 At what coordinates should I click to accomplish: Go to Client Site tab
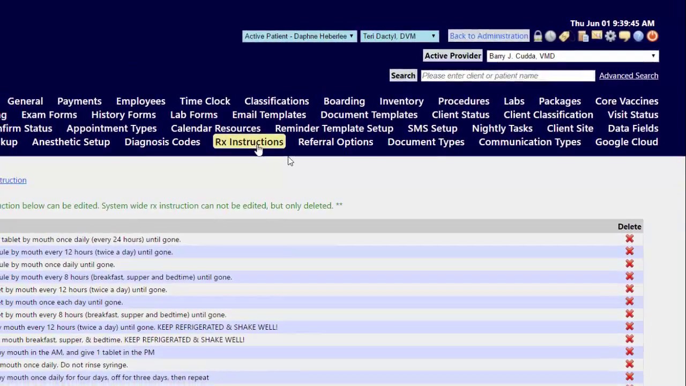(x=570, y=129)
